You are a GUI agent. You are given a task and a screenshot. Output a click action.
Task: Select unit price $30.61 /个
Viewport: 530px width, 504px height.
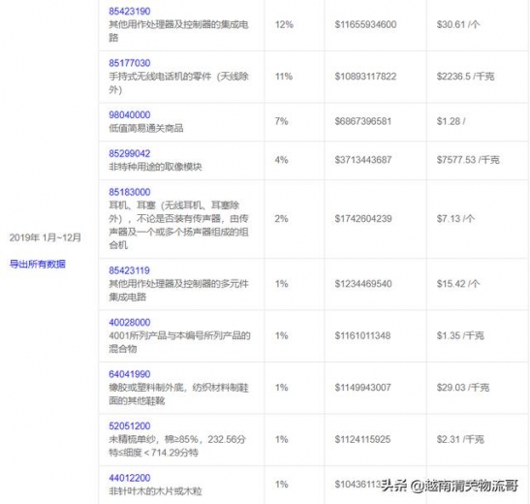tap(458, 24)
